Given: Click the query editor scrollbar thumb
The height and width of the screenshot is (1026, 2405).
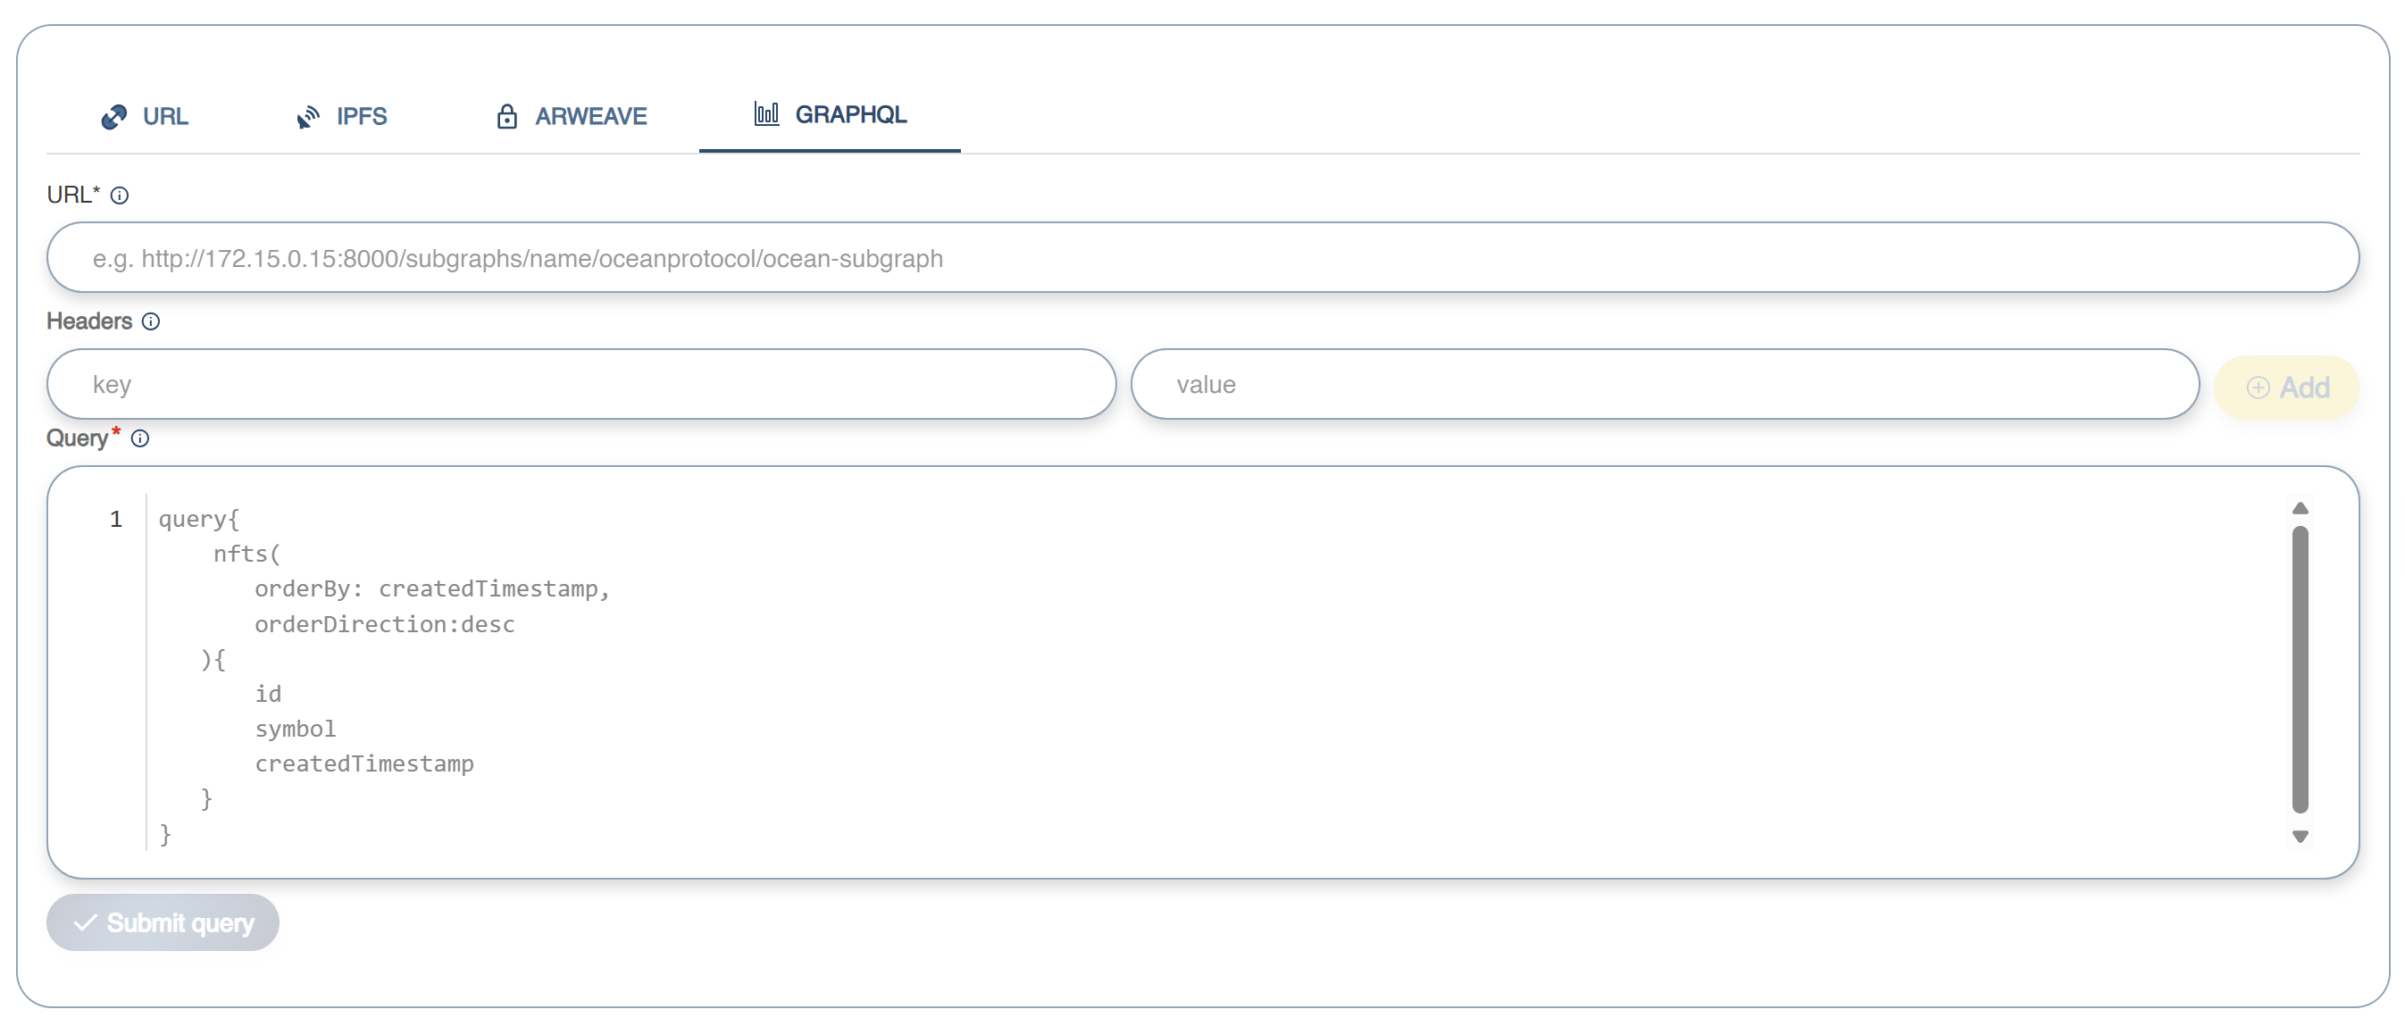Looking at the screenshot, I should tap(2300, 669).
